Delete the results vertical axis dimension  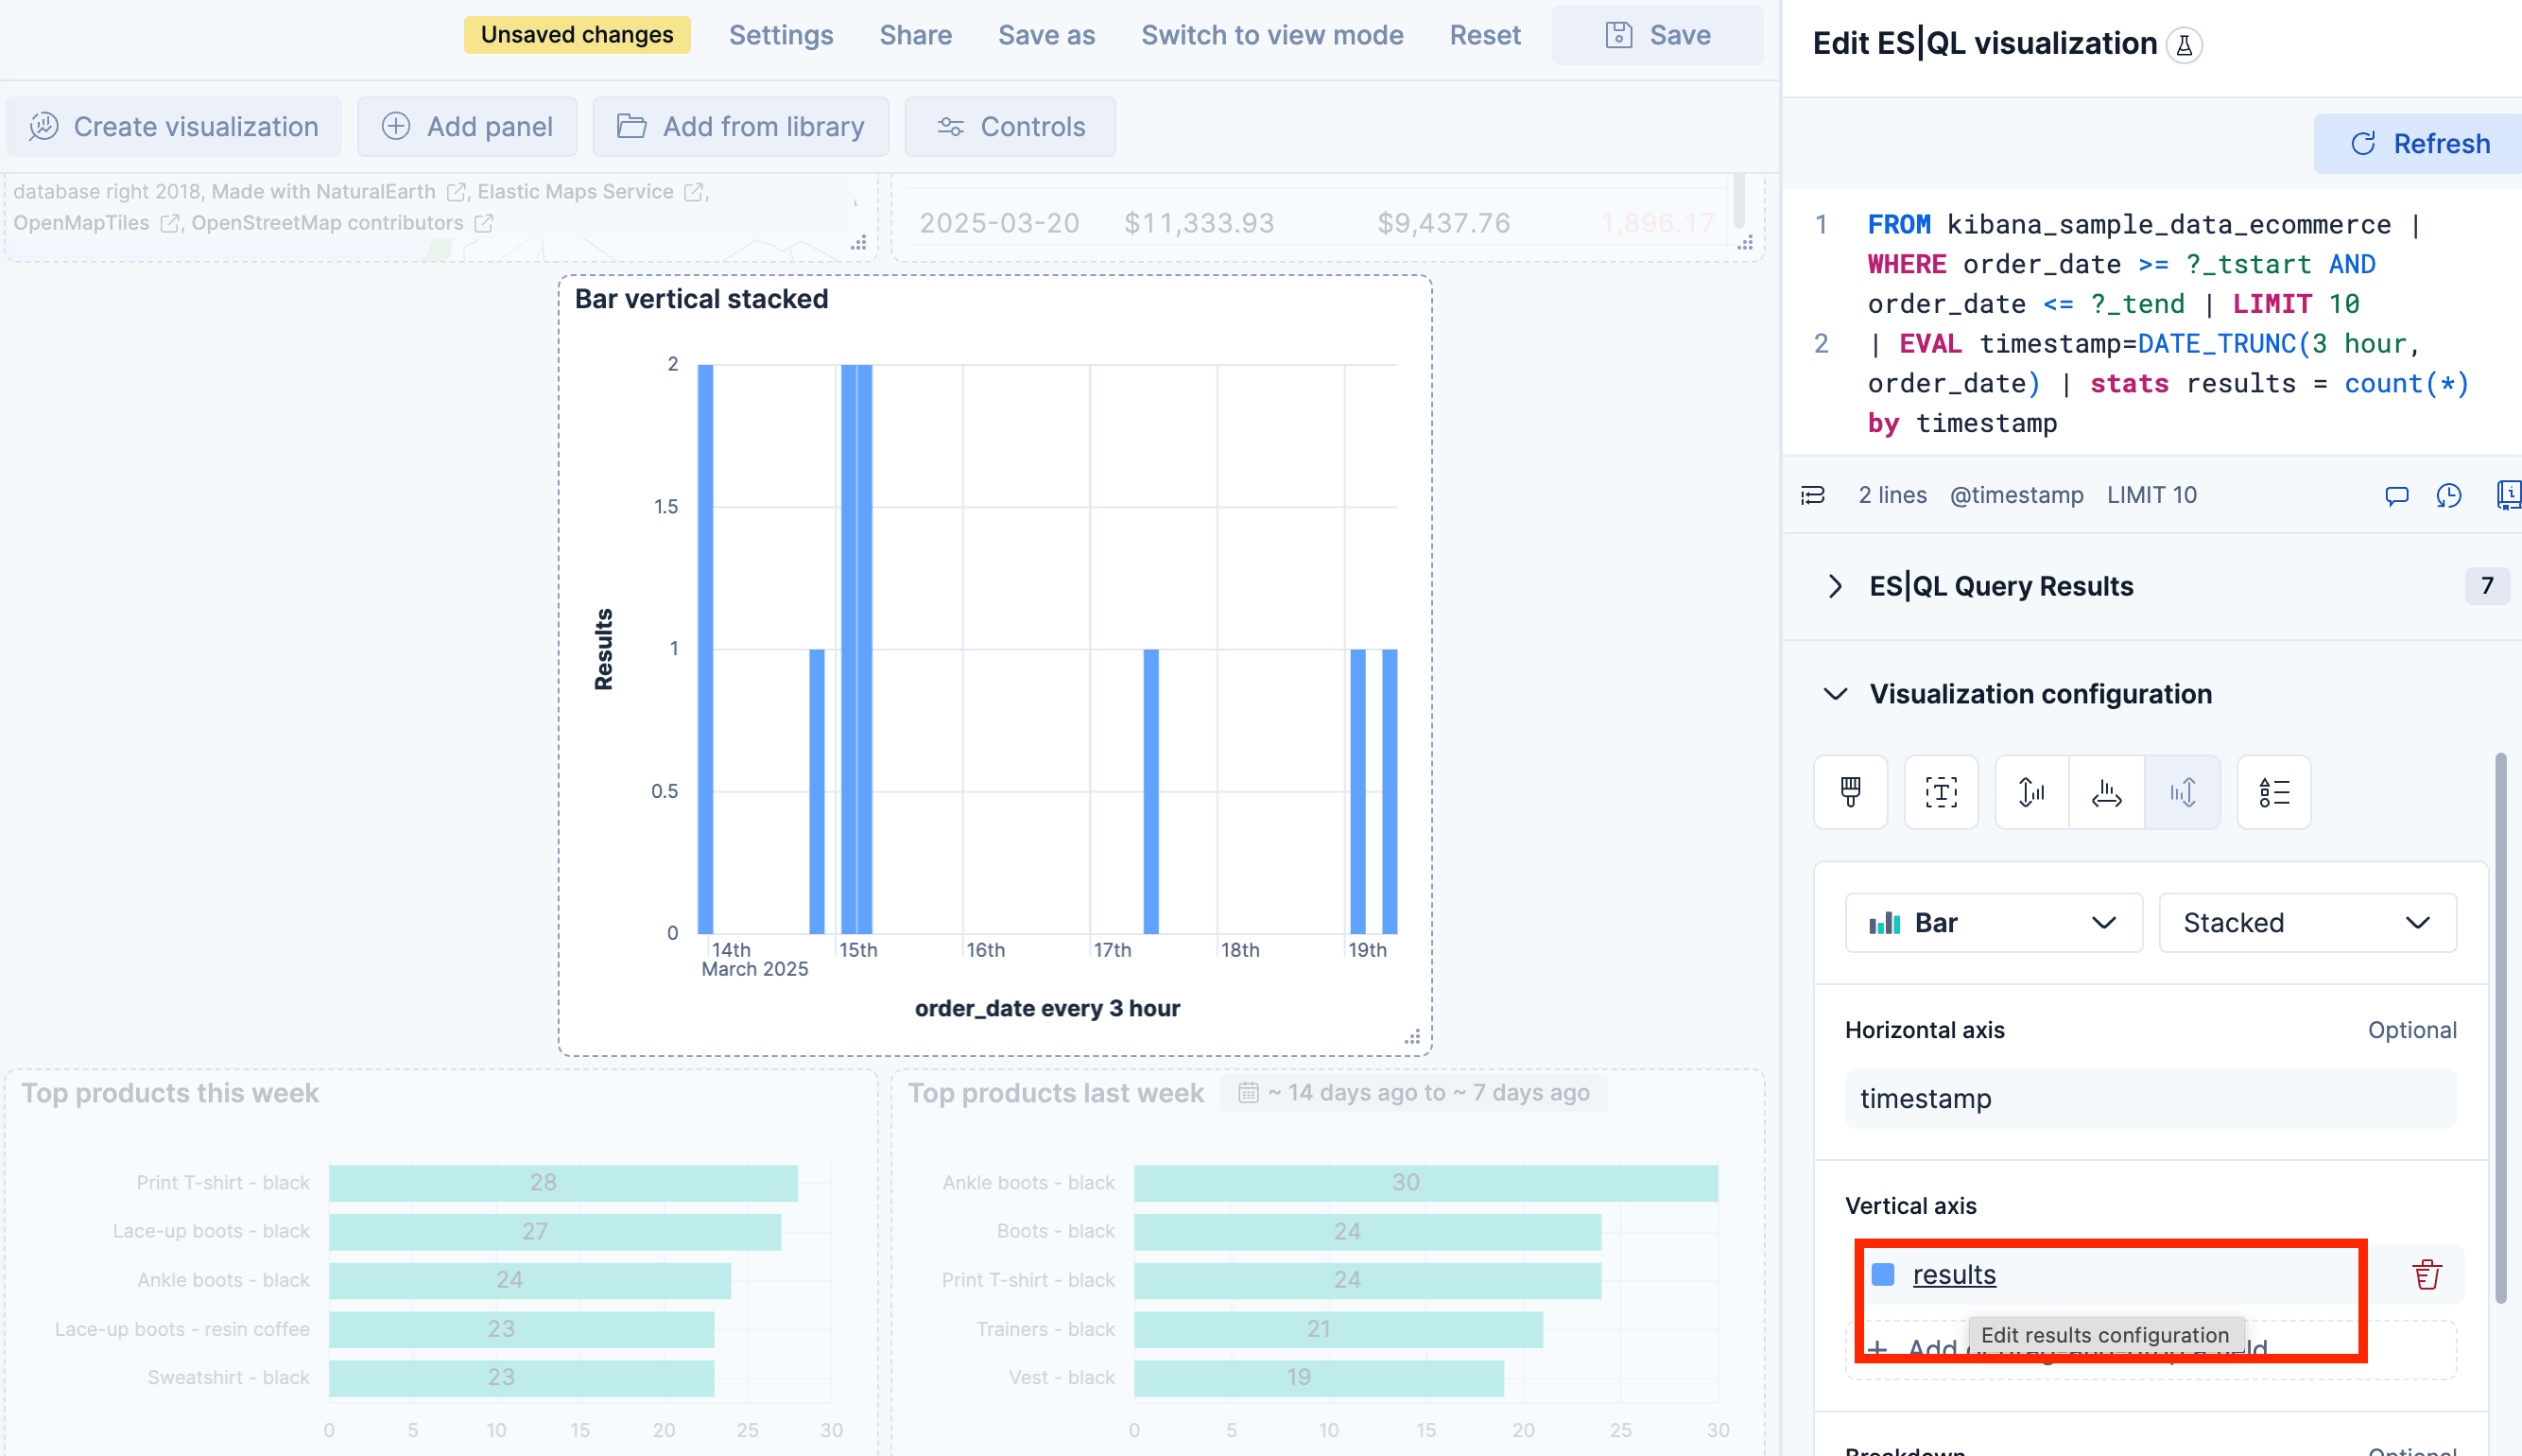pos(2426,1274)
